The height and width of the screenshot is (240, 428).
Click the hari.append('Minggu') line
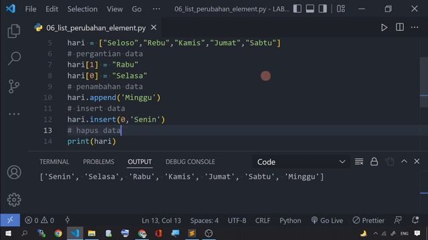tap(114, 98)
